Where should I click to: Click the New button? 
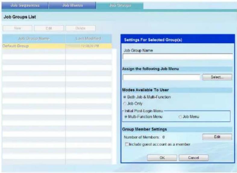[17, 28]
